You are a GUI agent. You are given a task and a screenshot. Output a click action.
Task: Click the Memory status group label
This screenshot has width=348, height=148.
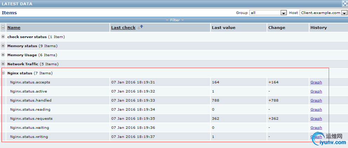point(22,46)
